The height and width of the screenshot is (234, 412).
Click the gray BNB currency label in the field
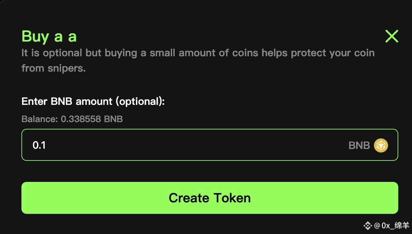pos(359,145)
